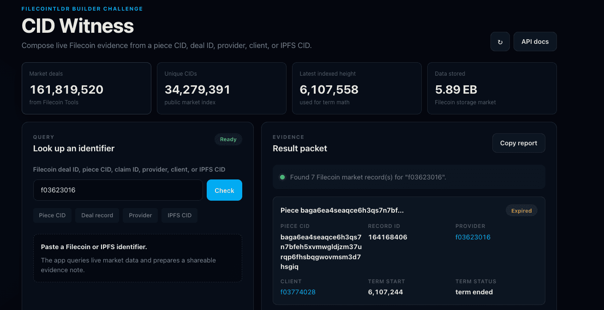604x310 pixels.
Task: Click the full piece CID value baga6ea4seaqce6h3qs7...
Action: coord(321,252)
